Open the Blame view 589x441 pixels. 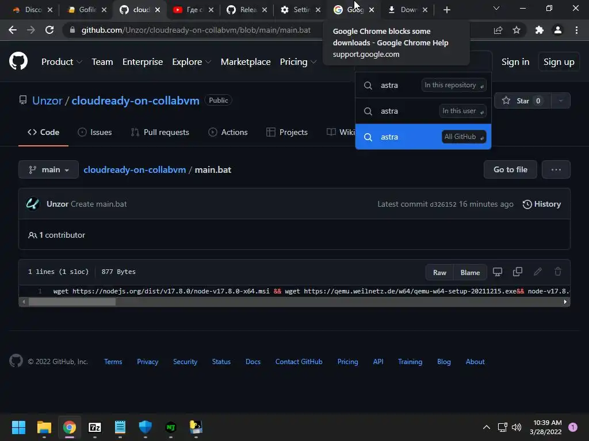470,273
